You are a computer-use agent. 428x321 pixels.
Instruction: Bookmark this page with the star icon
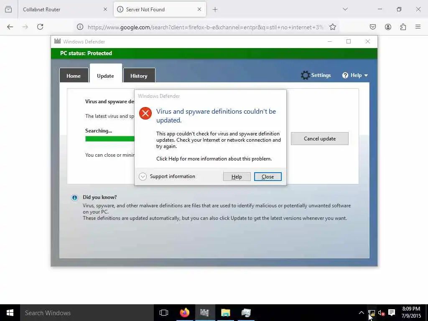coord(332,27)
